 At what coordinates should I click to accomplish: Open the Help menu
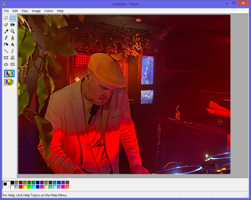pyautogui.click(x=60, y=11)
